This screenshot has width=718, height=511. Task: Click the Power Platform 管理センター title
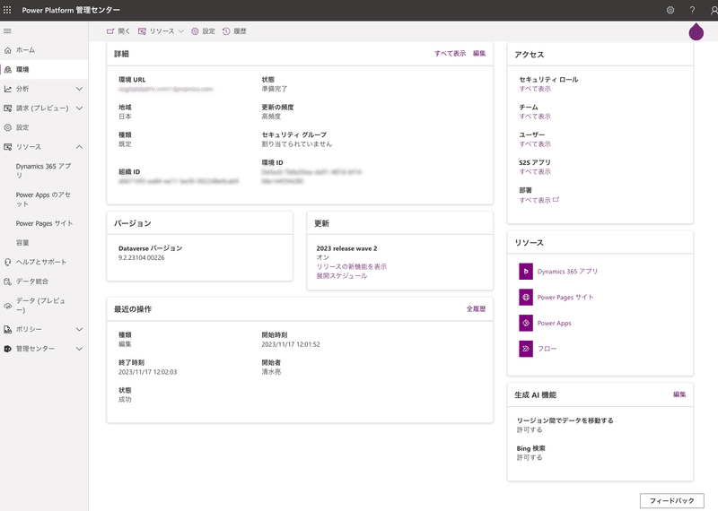[71, 10]
